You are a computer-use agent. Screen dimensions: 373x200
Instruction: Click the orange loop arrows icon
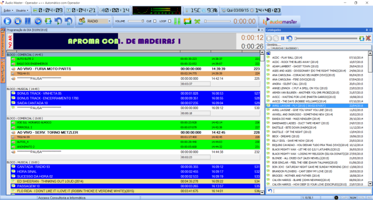click(x=187, y=21)
